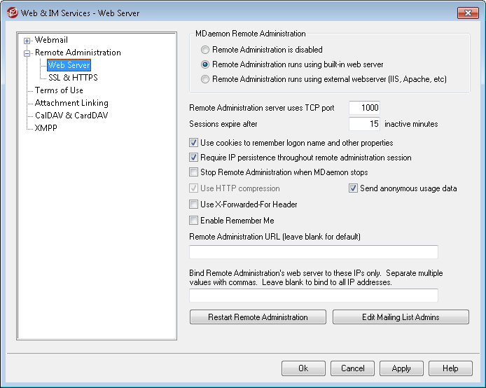Screen dimensions: 486x388
Task: Open Edit Mailing List Admins
Action: tap(401, 317)
